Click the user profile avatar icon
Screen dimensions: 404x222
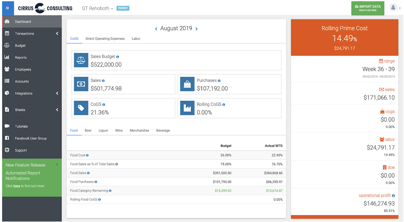(393, 7)
